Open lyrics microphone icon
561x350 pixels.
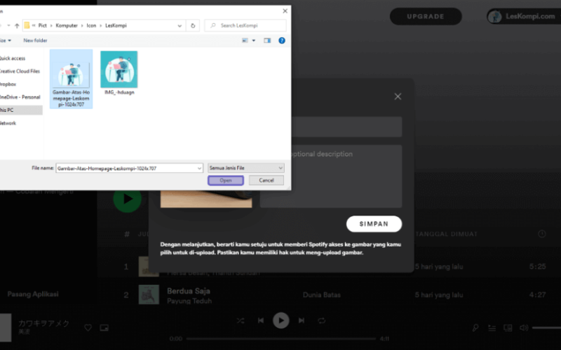475,328
